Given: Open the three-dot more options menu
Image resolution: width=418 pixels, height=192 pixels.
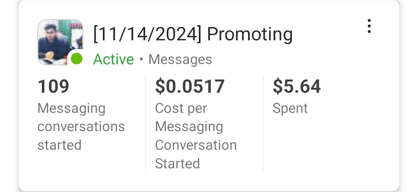Looking at the screenshot, I should pyautogui.click(x=369, y=26).
